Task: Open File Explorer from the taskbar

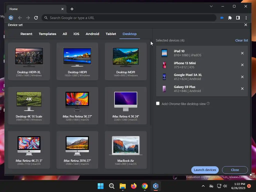Action: click(122, 186)
